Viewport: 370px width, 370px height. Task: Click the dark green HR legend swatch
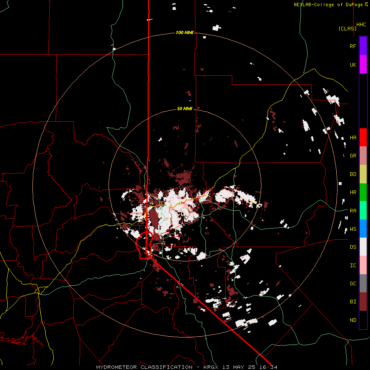click(363, 192)
